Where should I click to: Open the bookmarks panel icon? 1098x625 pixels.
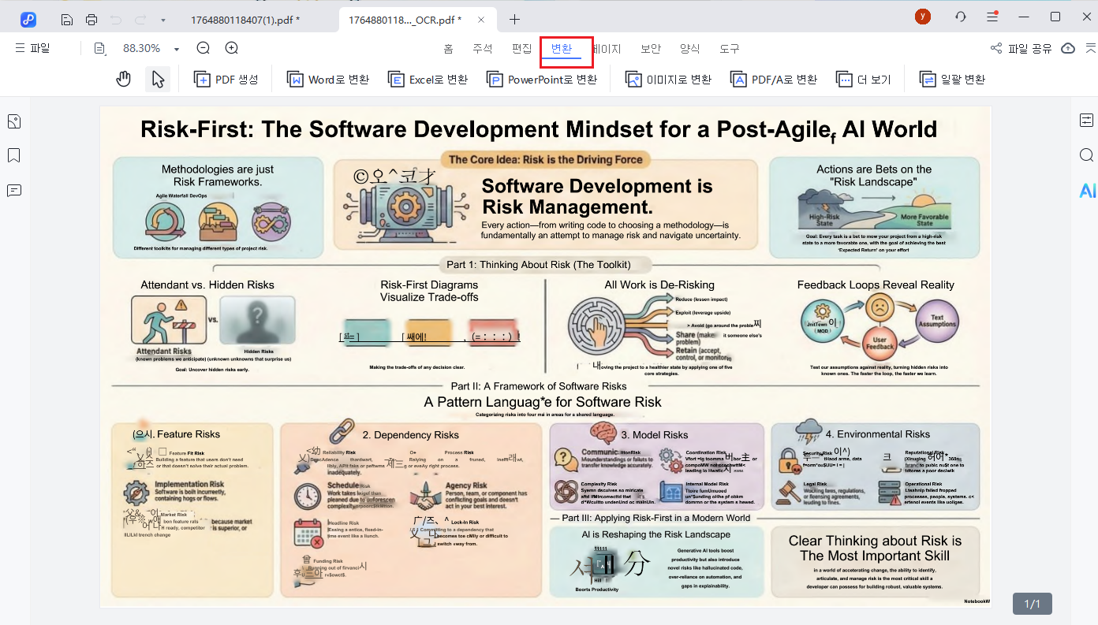[13, 155]
